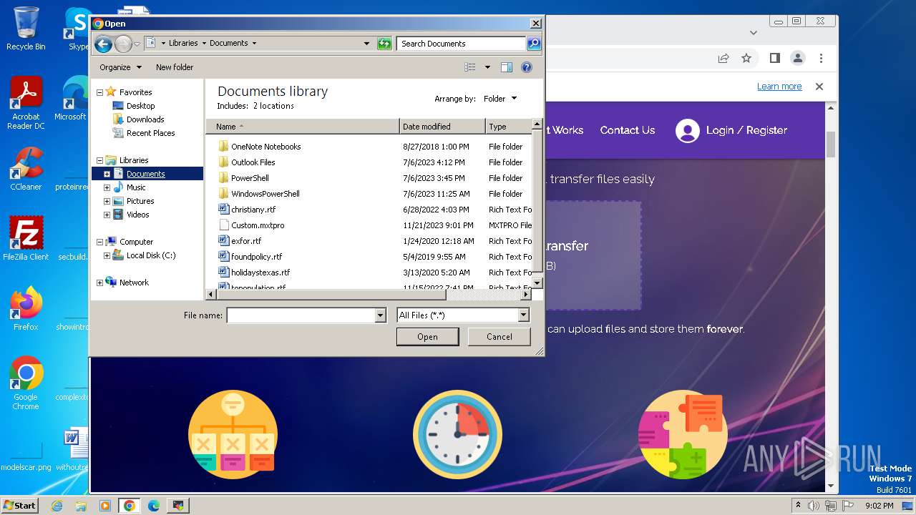The width and height of the screenshot is (916, 515).
Task: Expand the Pictures library node
Action: click(x=107, y=201)
